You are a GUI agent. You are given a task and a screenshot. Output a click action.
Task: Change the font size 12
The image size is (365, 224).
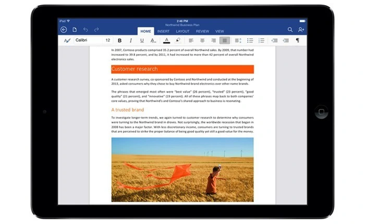point(107,40)
